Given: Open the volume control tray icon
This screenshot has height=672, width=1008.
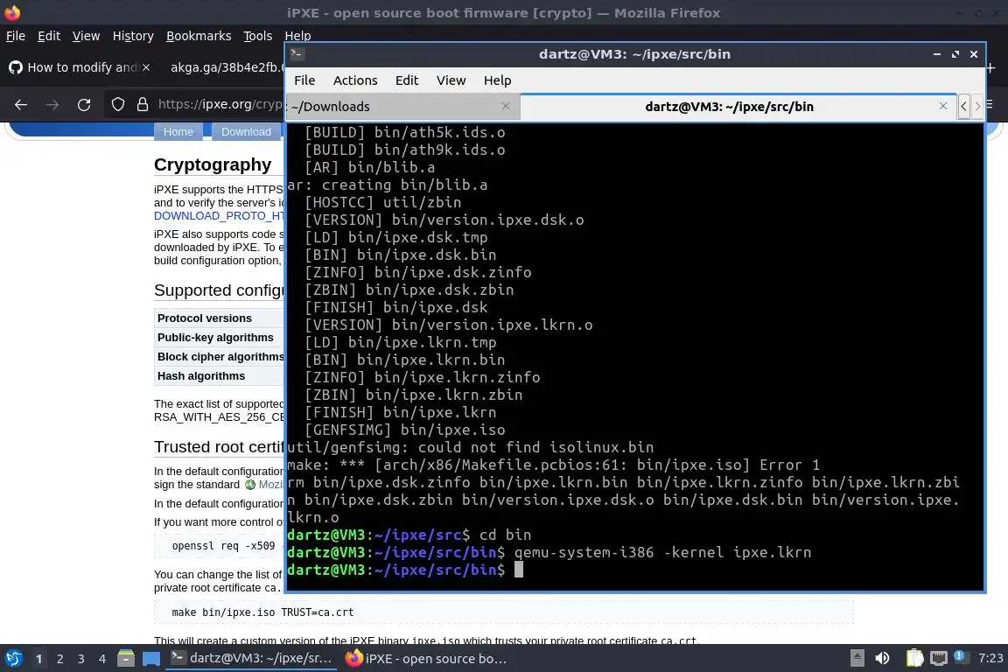Looking at the screenshot, I should pyautogui.click(x=883, y=659).
